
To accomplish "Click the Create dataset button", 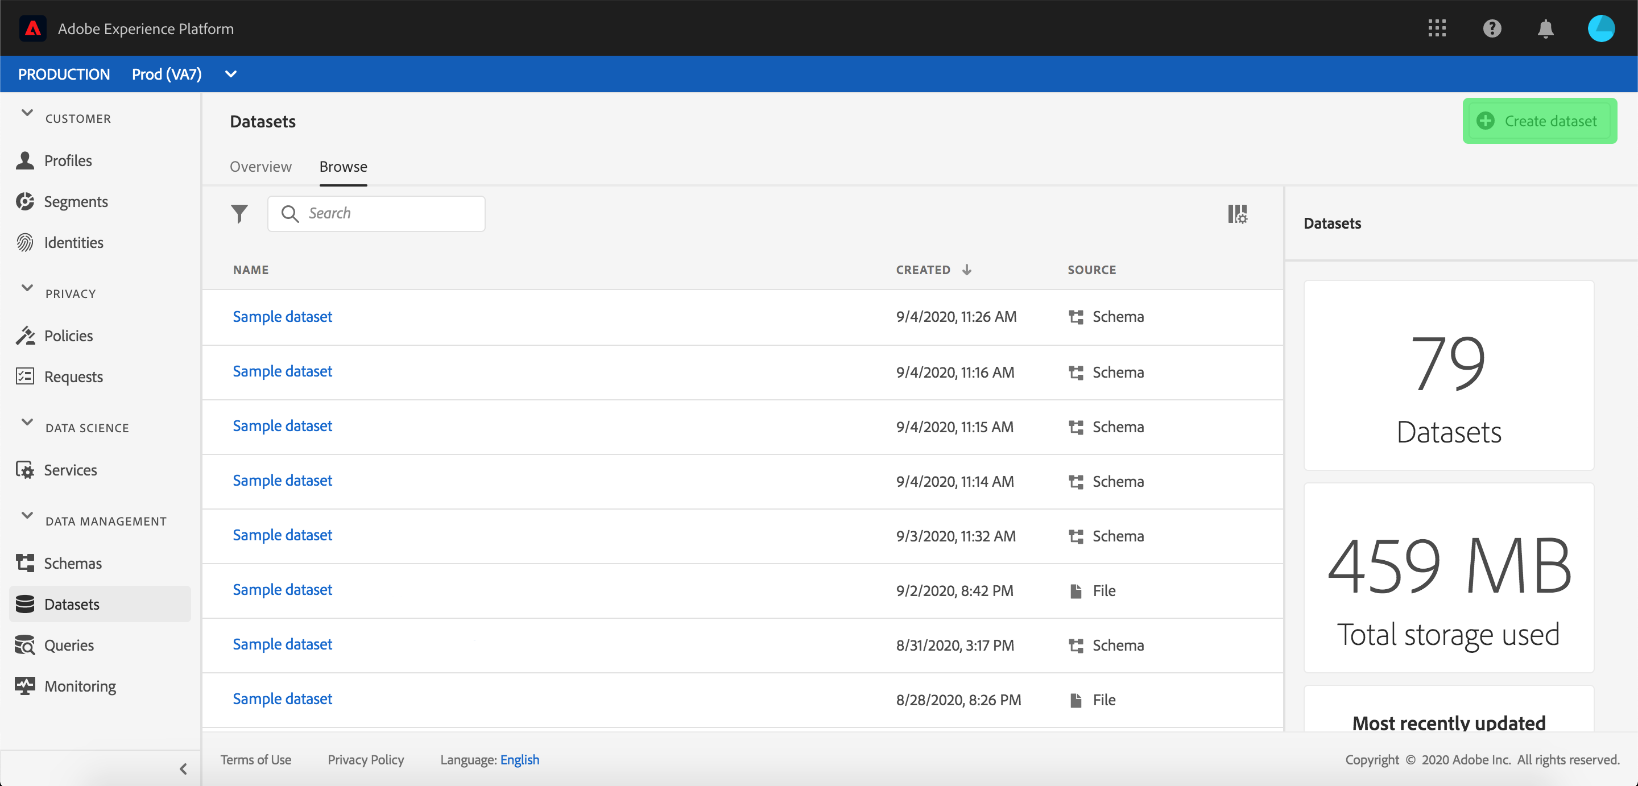I will [x=1539, y=121].
